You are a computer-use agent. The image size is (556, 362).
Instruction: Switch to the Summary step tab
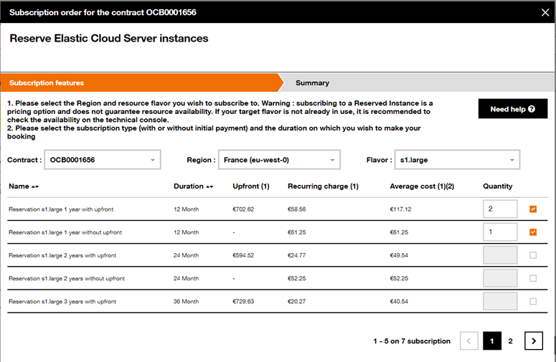(312, 83)
